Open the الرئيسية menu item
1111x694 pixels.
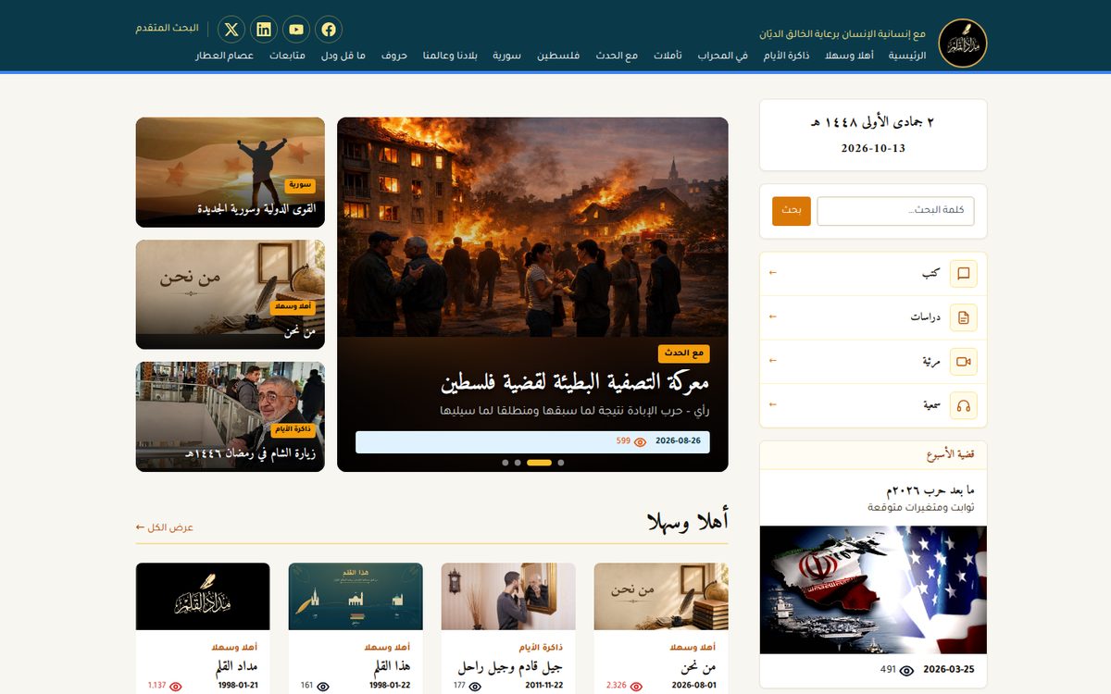[x=907, y=56]
